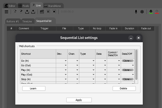Stop playback with the stop icon
The height and width of the screenshot is (108, 162).
pos(54,12)
